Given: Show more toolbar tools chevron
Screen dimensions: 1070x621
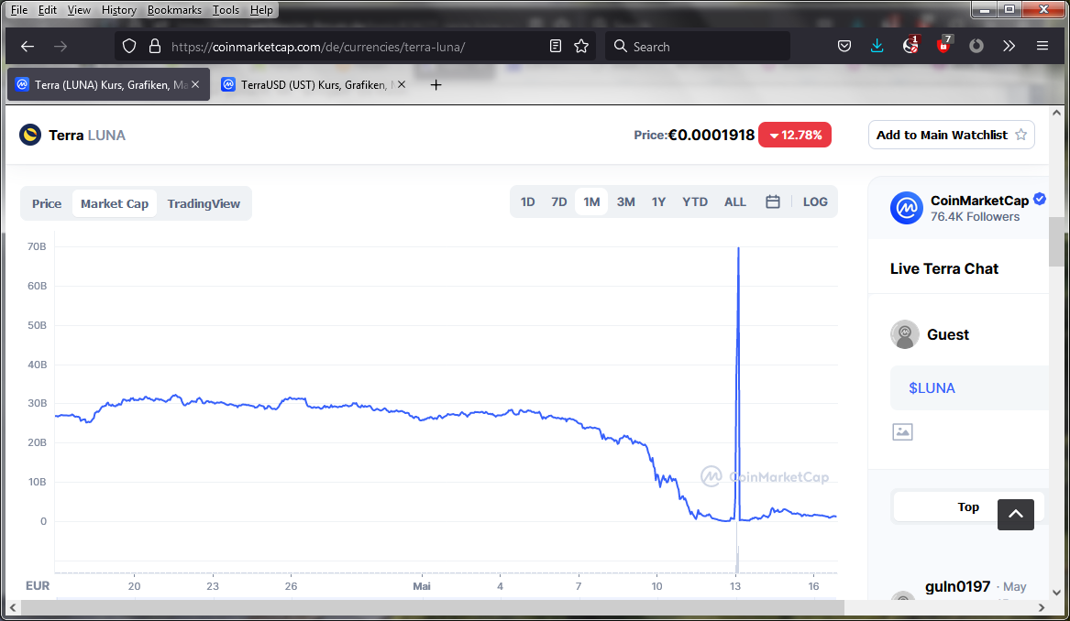Looking at the screenshot, I should tap(1009, 47).
